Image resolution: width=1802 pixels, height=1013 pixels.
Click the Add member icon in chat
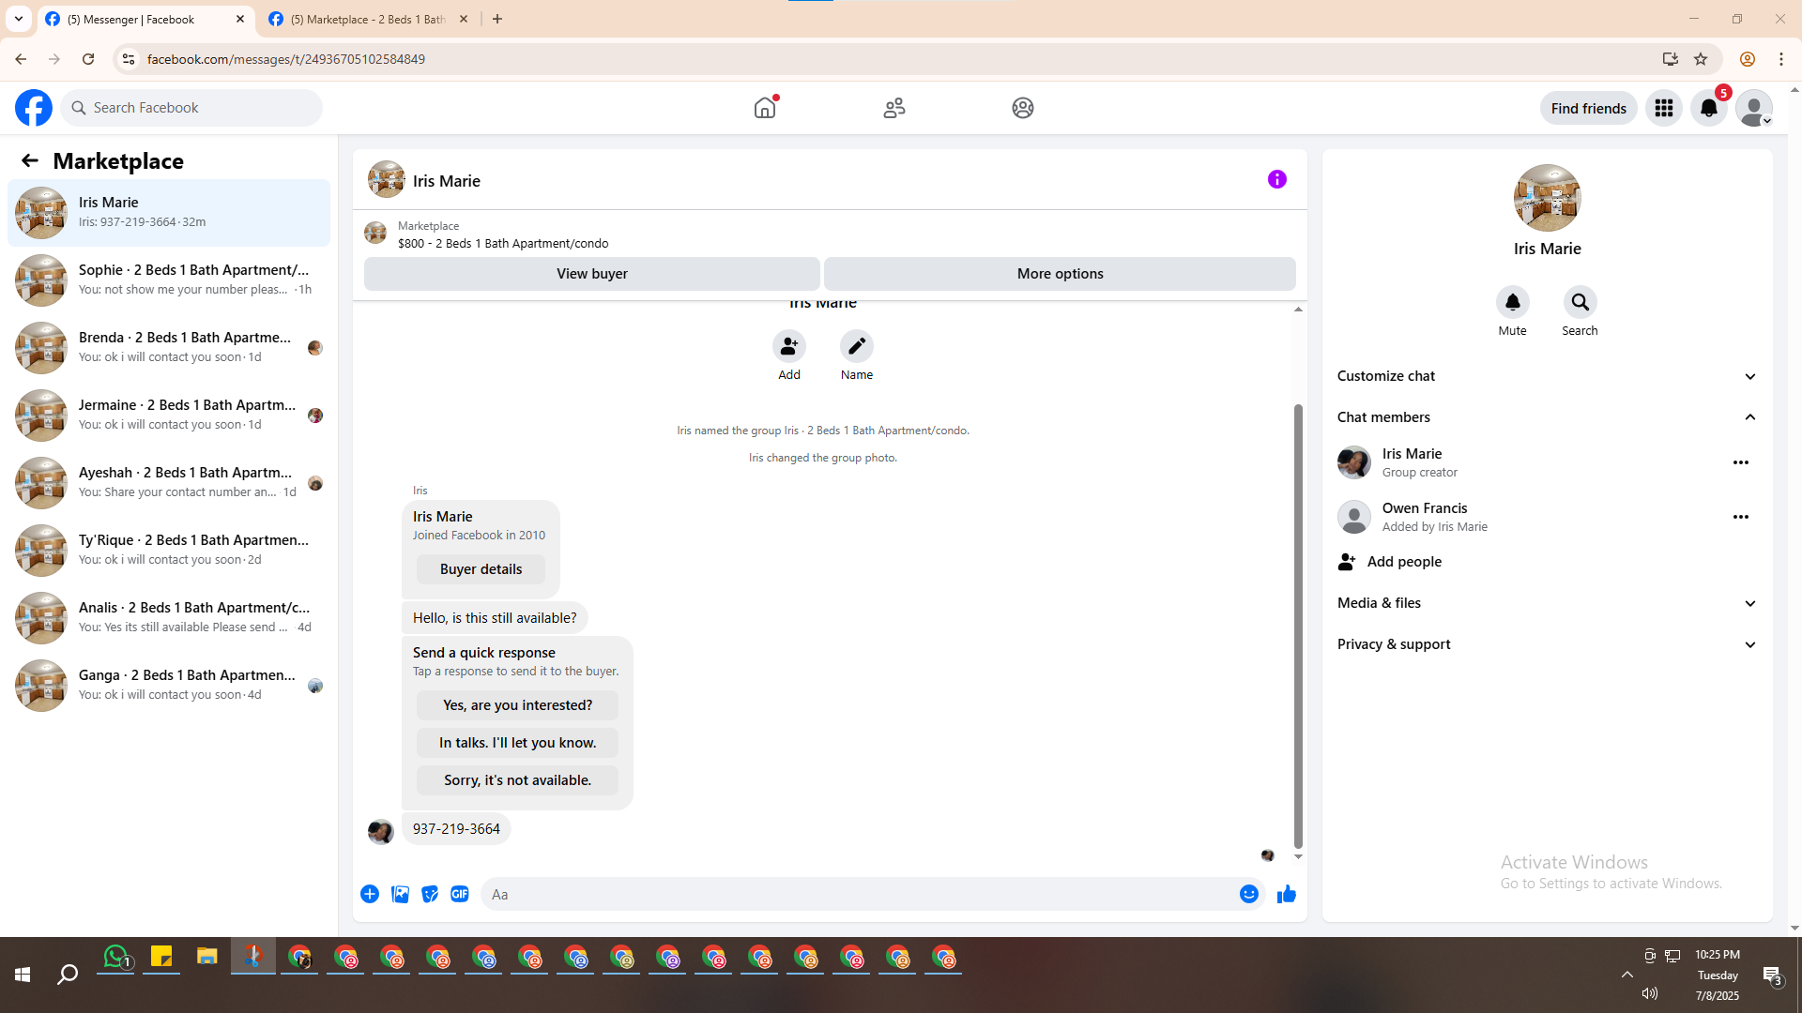coord(788,346)
